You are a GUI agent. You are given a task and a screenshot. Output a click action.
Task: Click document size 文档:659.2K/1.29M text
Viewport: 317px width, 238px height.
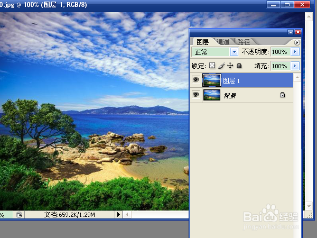tap(70, 215)
